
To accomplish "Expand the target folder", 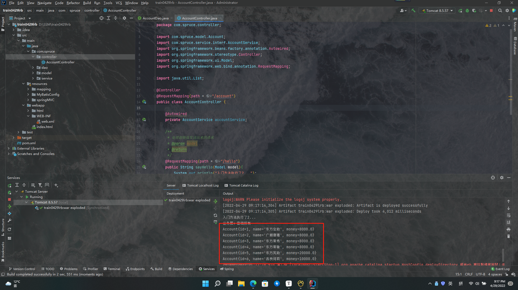I will (x=13, y=138).
